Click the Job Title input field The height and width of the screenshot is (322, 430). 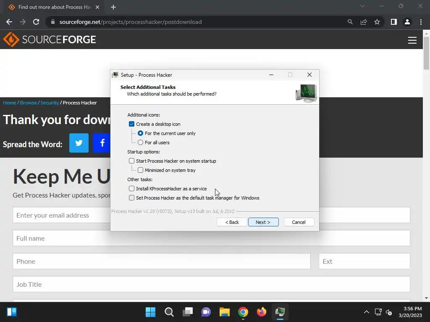pos(211,284)
